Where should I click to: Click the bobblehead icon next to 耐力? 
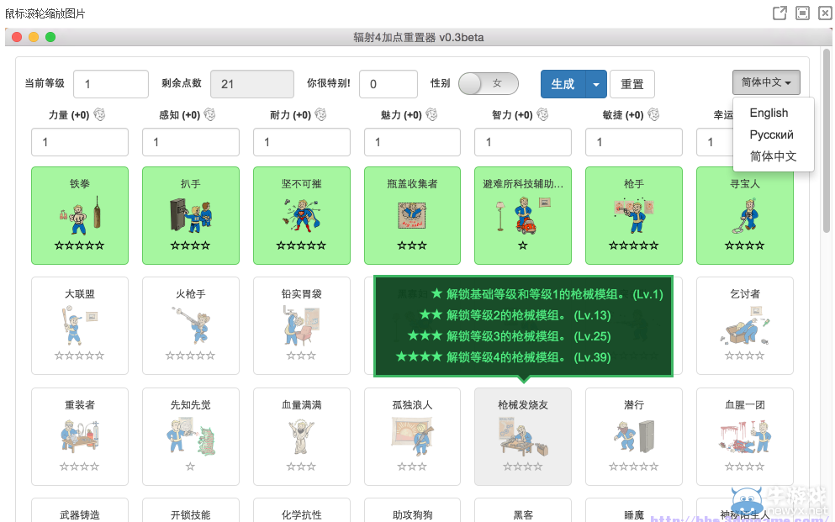(320, 114)
